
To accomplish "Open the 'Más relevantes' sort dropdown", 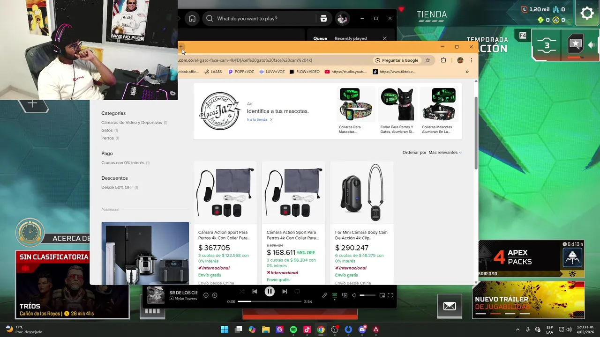I will [x=445, y=153].
